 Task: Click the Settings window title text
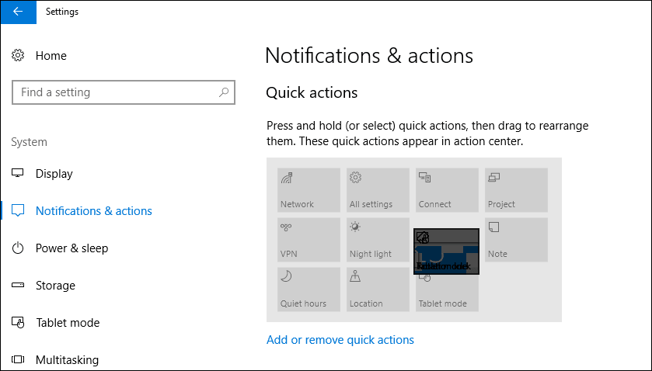62,12
